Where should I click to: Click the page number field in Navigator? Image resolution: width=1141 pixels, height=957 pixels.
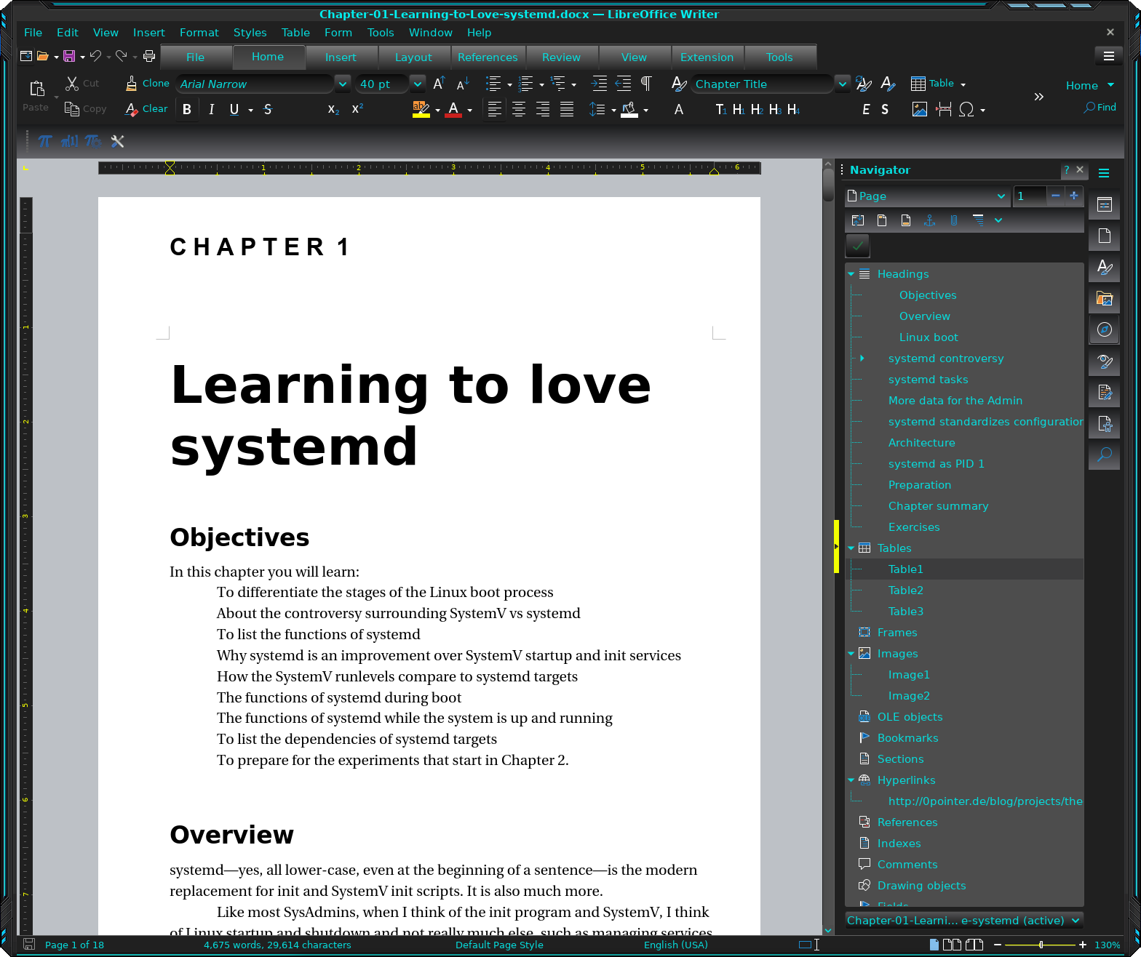1029,196
